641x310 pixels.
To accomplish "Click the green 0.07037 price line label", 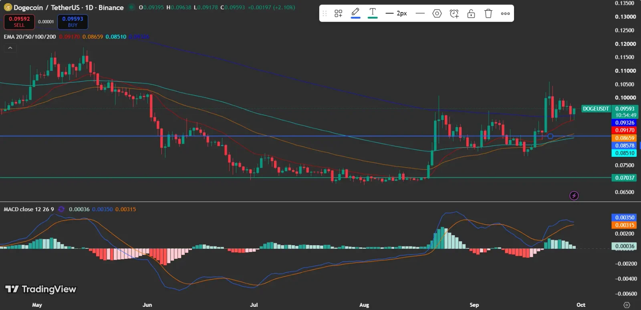I will (x=625, y=178).
